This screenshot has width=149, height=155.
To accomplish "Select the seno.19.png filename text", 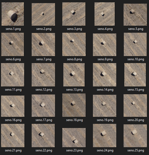I will coord(105,120).
